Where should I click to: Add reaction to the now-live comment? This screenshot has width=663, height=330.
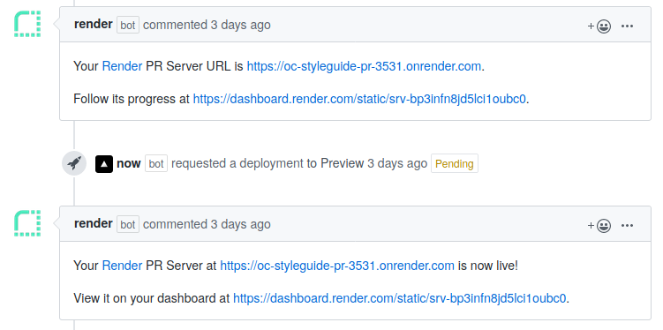[x=599, y=225]
